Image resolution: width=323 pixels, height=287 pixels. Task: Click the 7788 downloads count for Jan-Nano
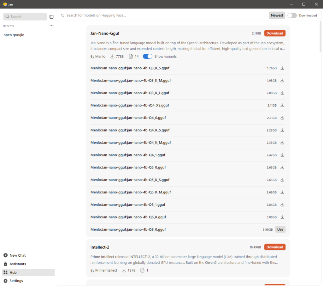[x=120, y=56]
